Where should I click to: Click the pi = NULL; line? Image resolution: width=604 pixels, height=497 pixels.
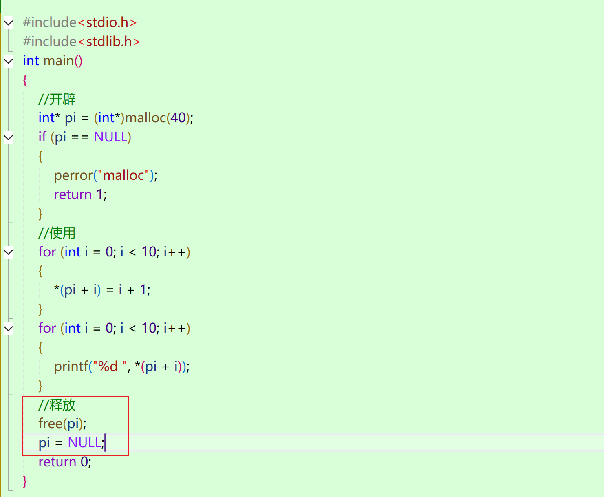(72, 443)
